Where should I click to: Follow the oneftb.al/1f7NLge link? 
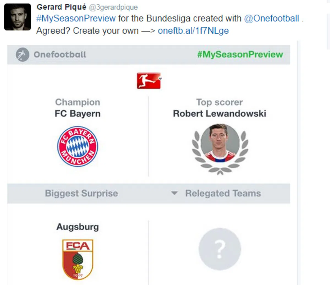193,31
